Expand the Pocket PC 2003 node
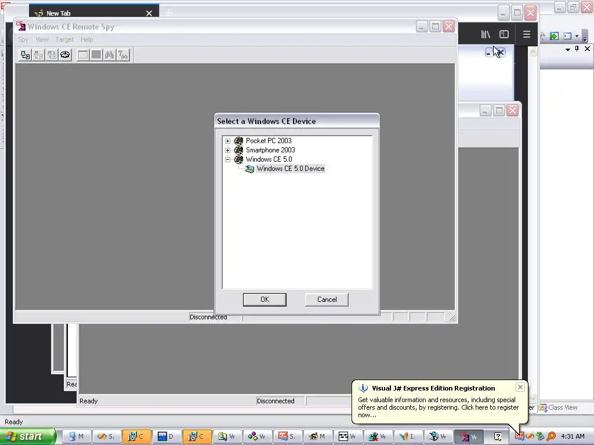This screenshot has width=594, height=445. coord(227,141)
